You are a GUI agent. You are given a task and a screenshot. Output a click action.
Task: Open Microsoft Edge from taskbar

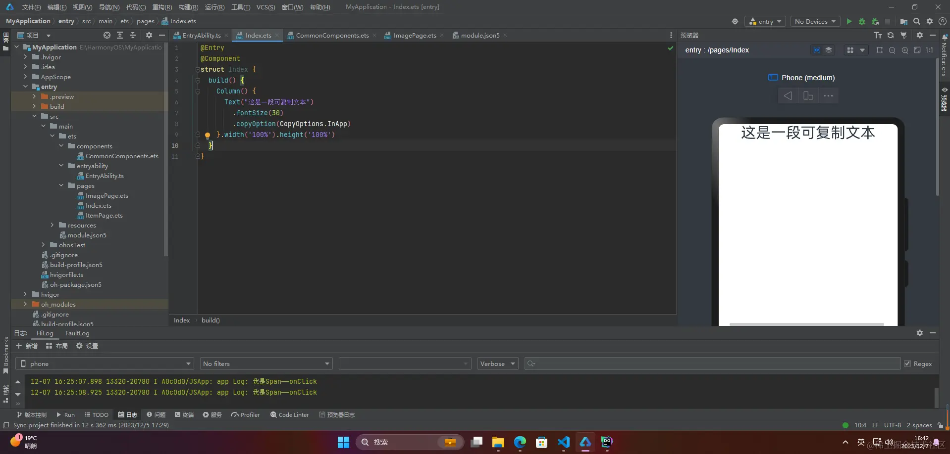point(520,442)
